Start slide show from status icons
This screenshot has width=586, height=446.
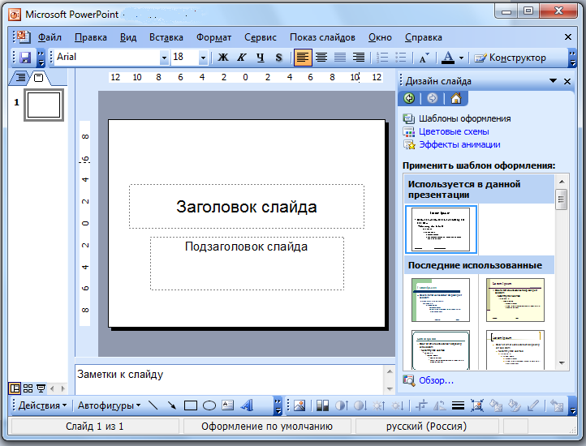coord(41,388)
